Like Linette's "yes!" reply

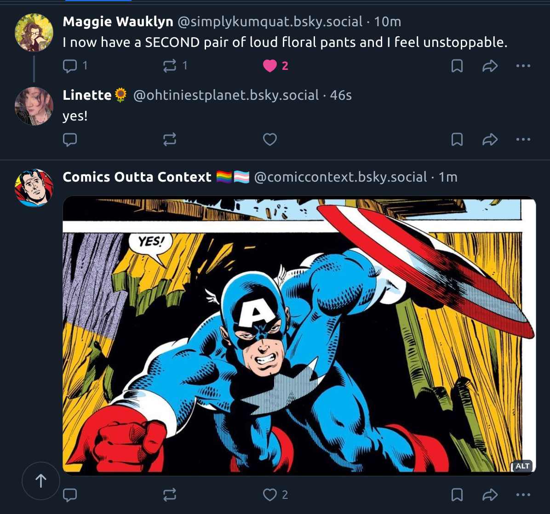270,139
